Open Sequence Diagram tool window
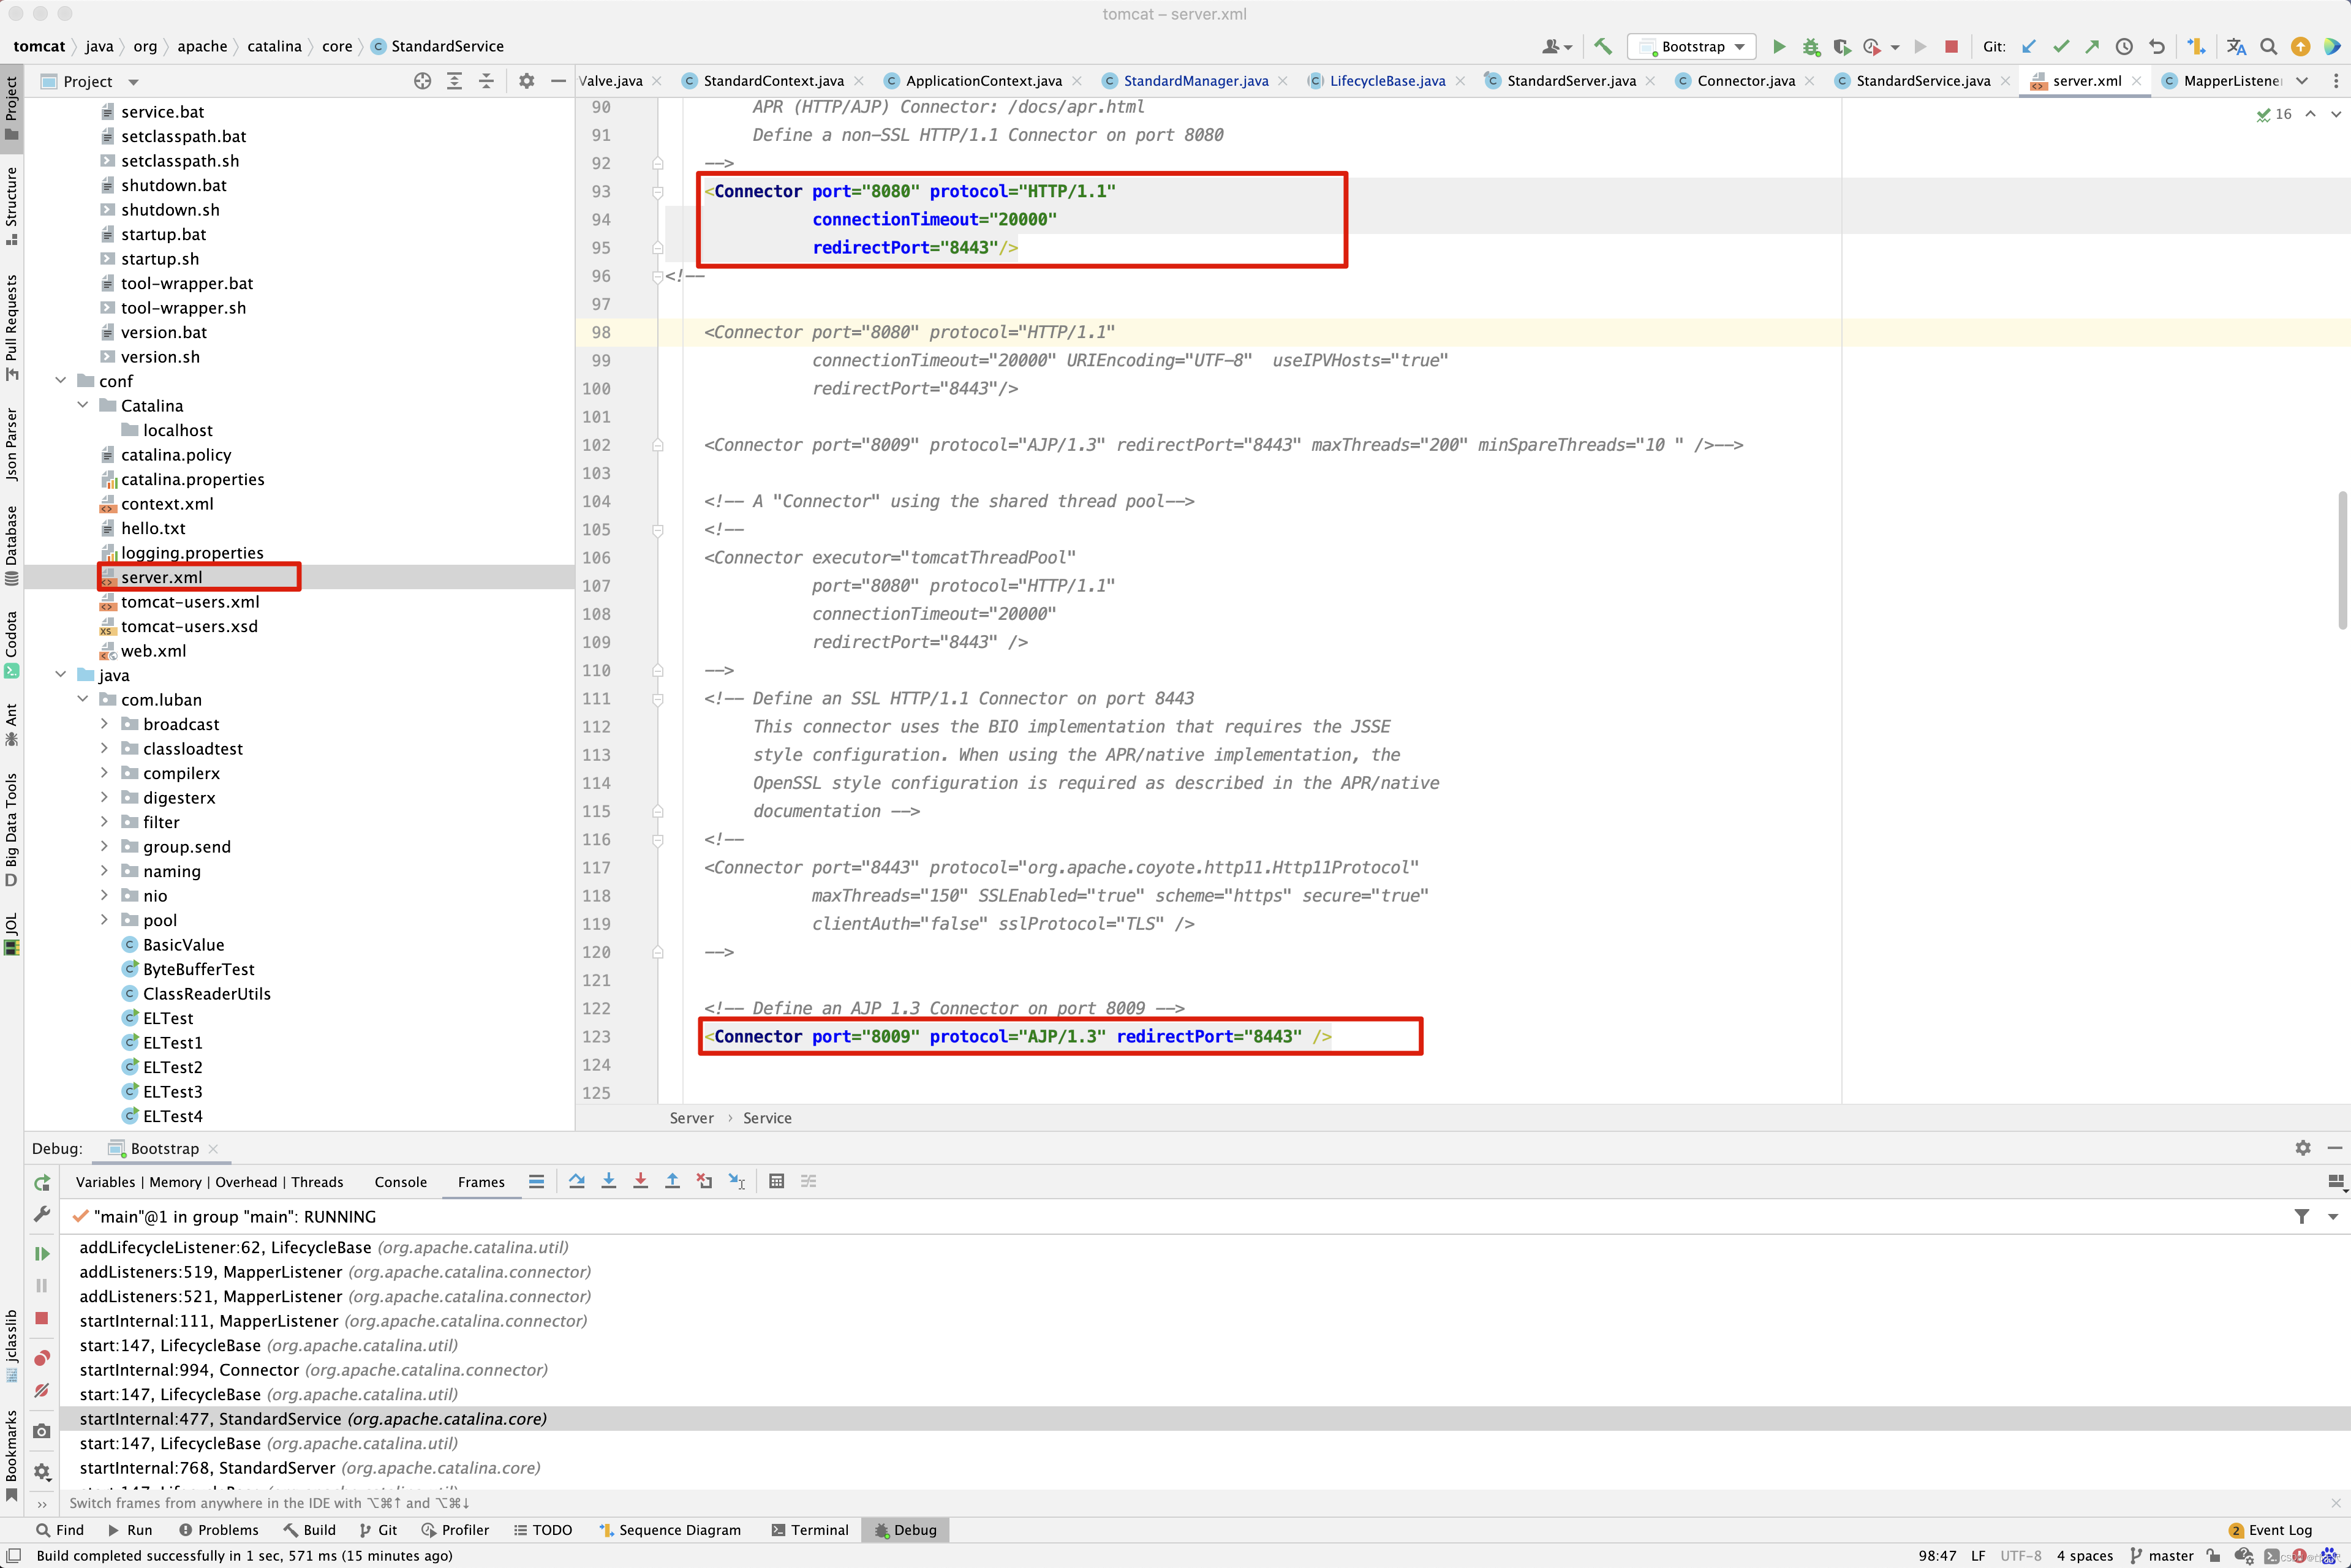 [670, 1530]
